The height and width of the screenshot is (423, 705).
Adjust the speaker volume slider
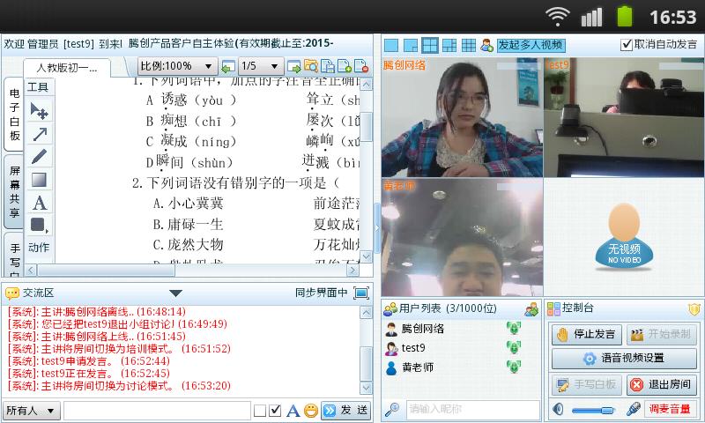click(593, 410)
